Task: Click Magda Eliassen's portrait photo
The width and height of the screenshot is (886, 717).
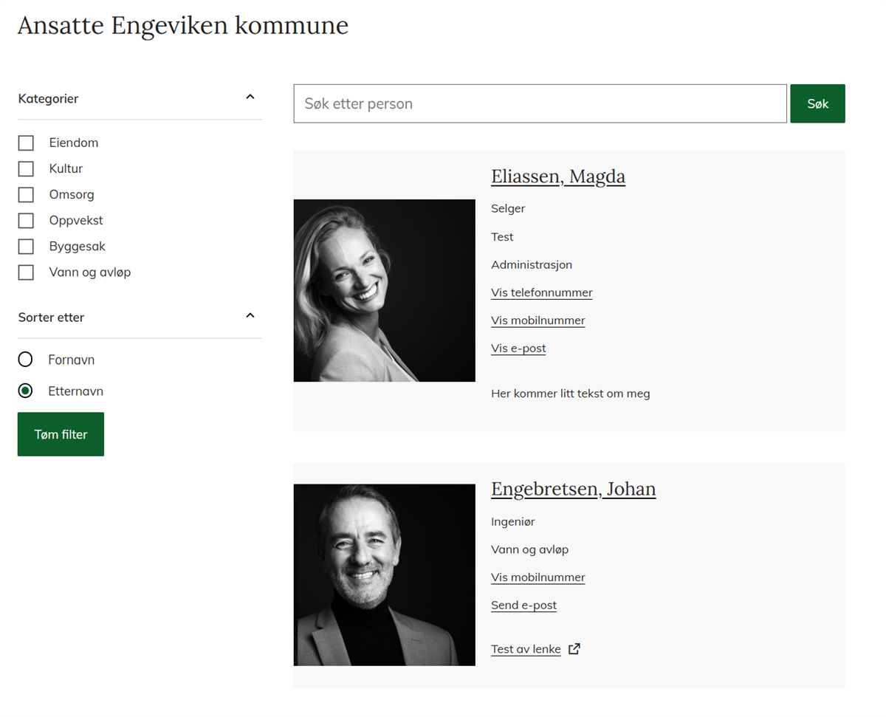Action: coord(384,290)
